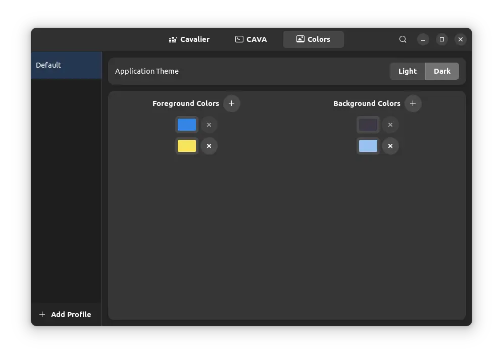
Task: Select the Dark application theme
Action: (442, 71)
